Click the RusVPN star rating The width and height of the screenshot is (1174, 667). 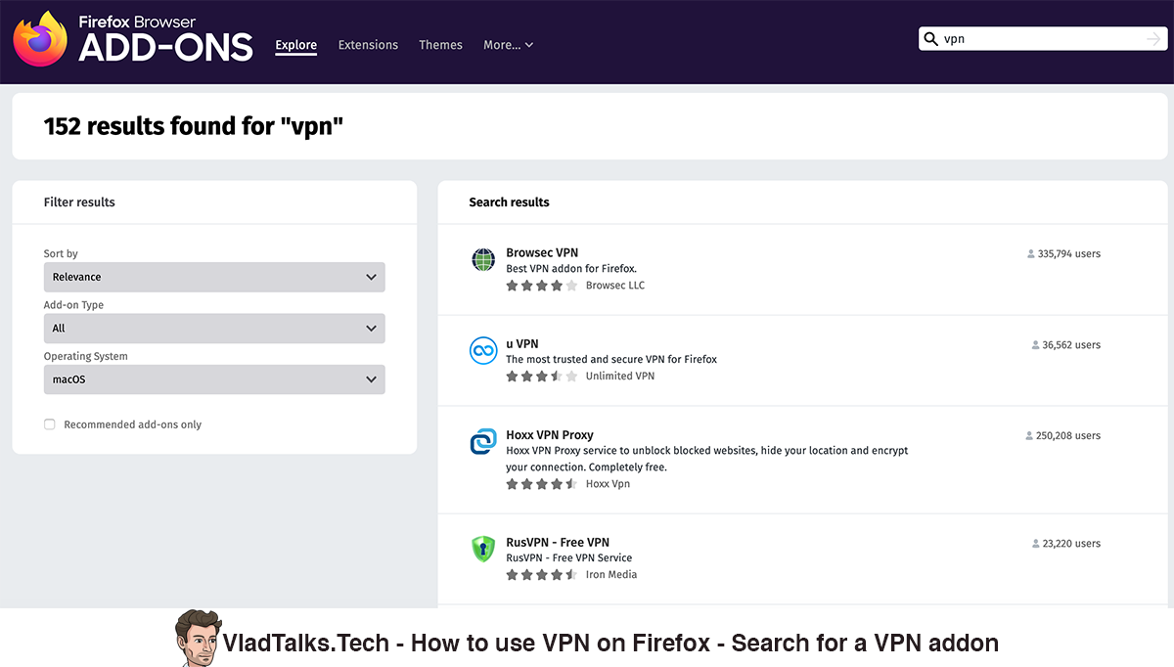[x=542, y=574]
